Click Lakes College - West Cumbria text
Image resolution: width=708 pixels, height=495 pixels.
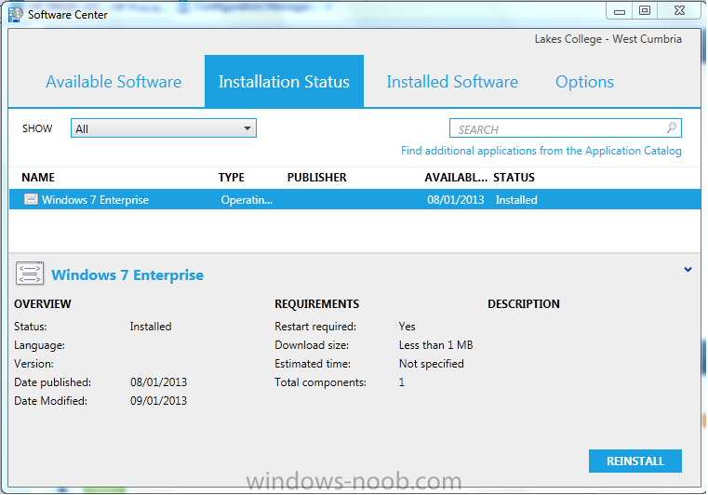(608, 39)
